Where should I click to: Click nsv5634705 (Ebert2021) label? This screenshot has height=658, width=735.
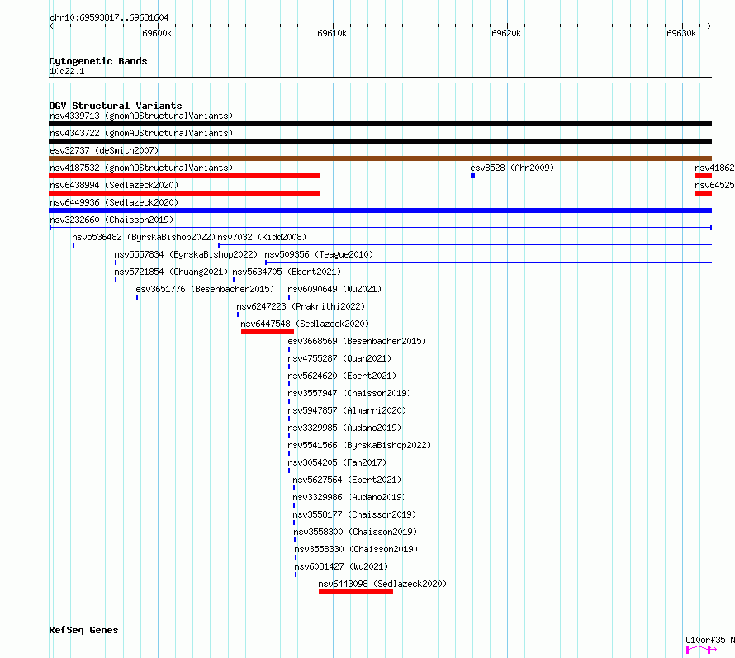click(287, 272)
